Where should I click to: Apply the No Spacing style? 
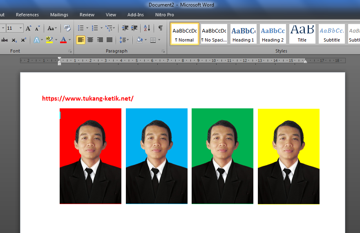214,34
